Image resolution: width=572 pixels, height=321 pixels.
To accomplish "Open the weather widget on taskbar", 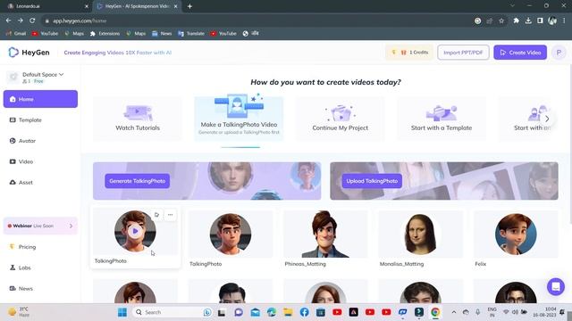I will 19,312.
